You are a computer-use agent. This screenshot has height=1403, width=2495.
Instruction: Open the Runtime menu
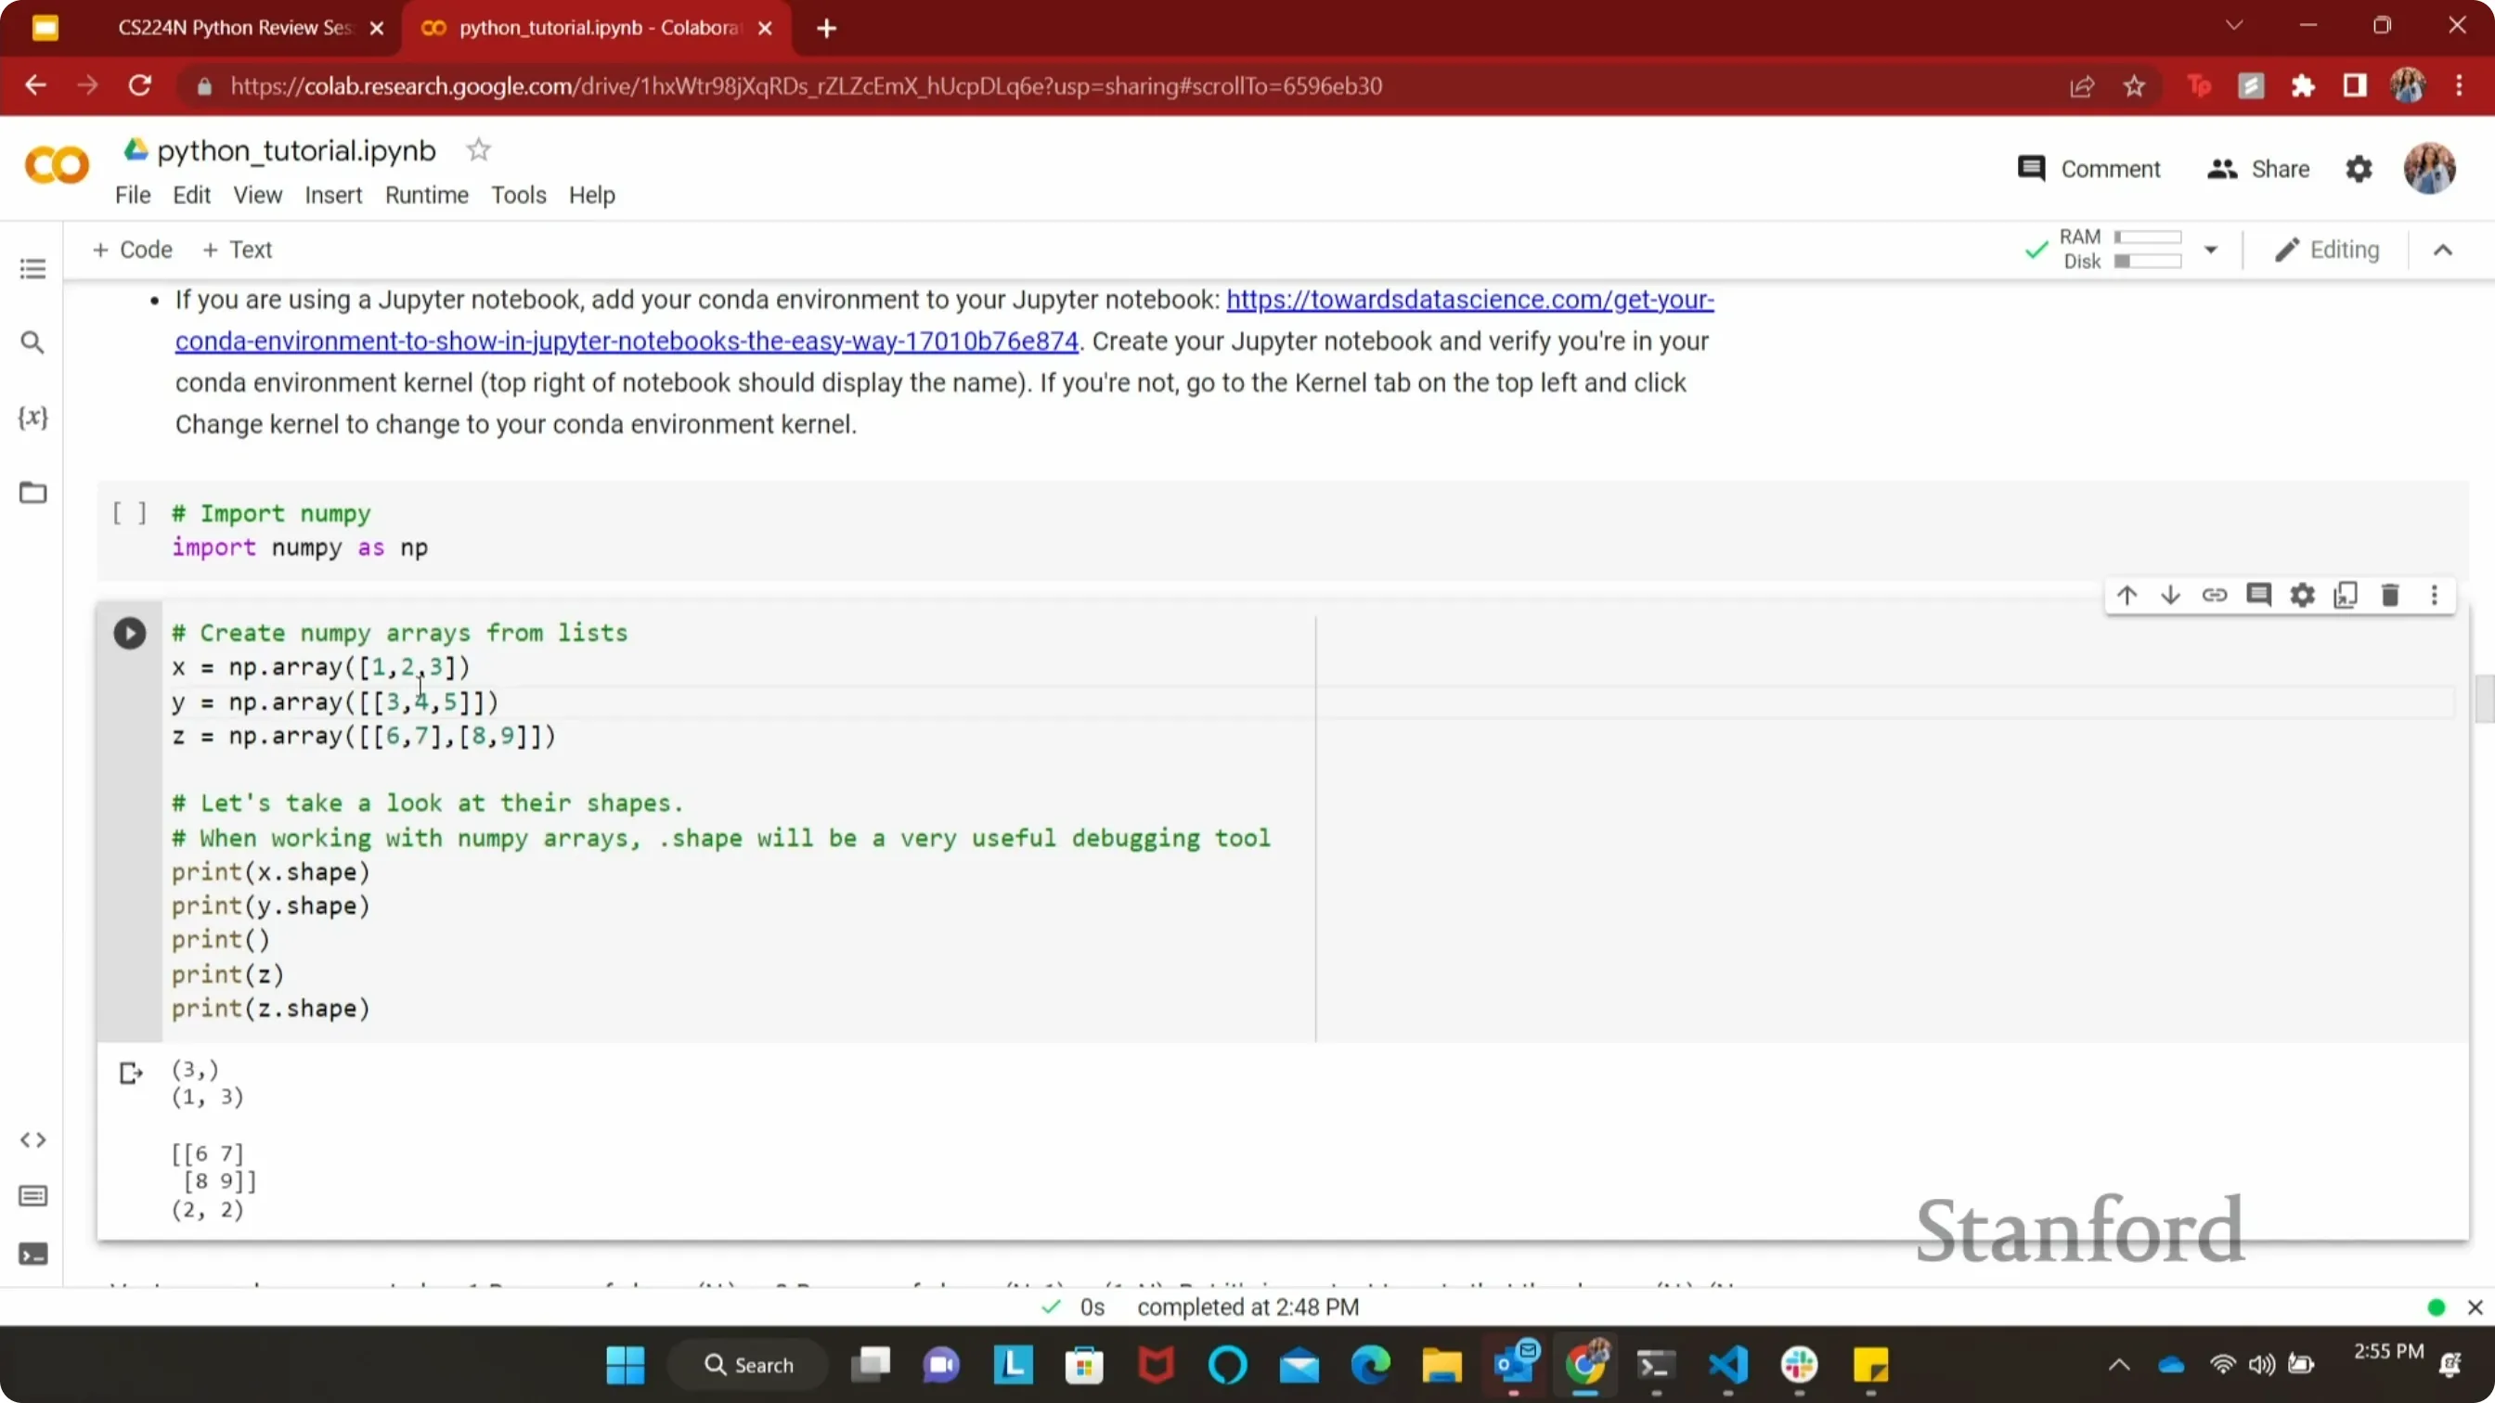click(426, 196)
